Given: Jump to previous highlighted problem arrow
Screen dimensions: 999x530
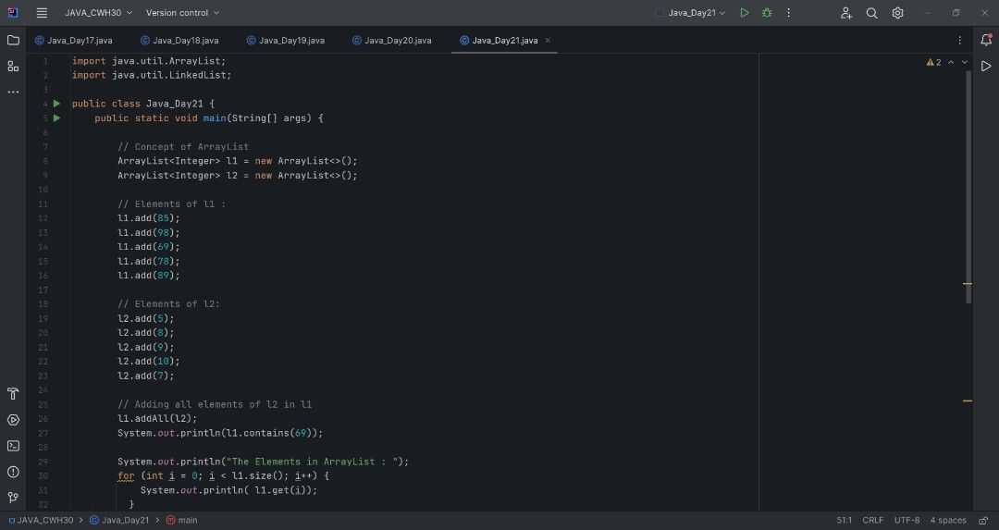Looking at the screenshot, I should click(951, 62).
